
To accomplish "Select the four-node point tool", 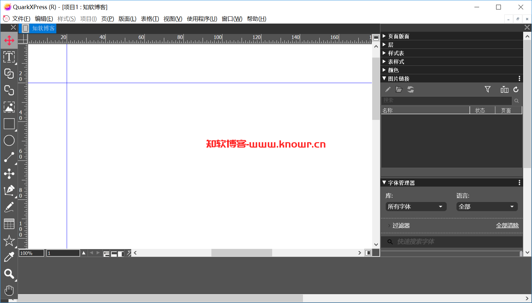I will [x=9, y=174].
